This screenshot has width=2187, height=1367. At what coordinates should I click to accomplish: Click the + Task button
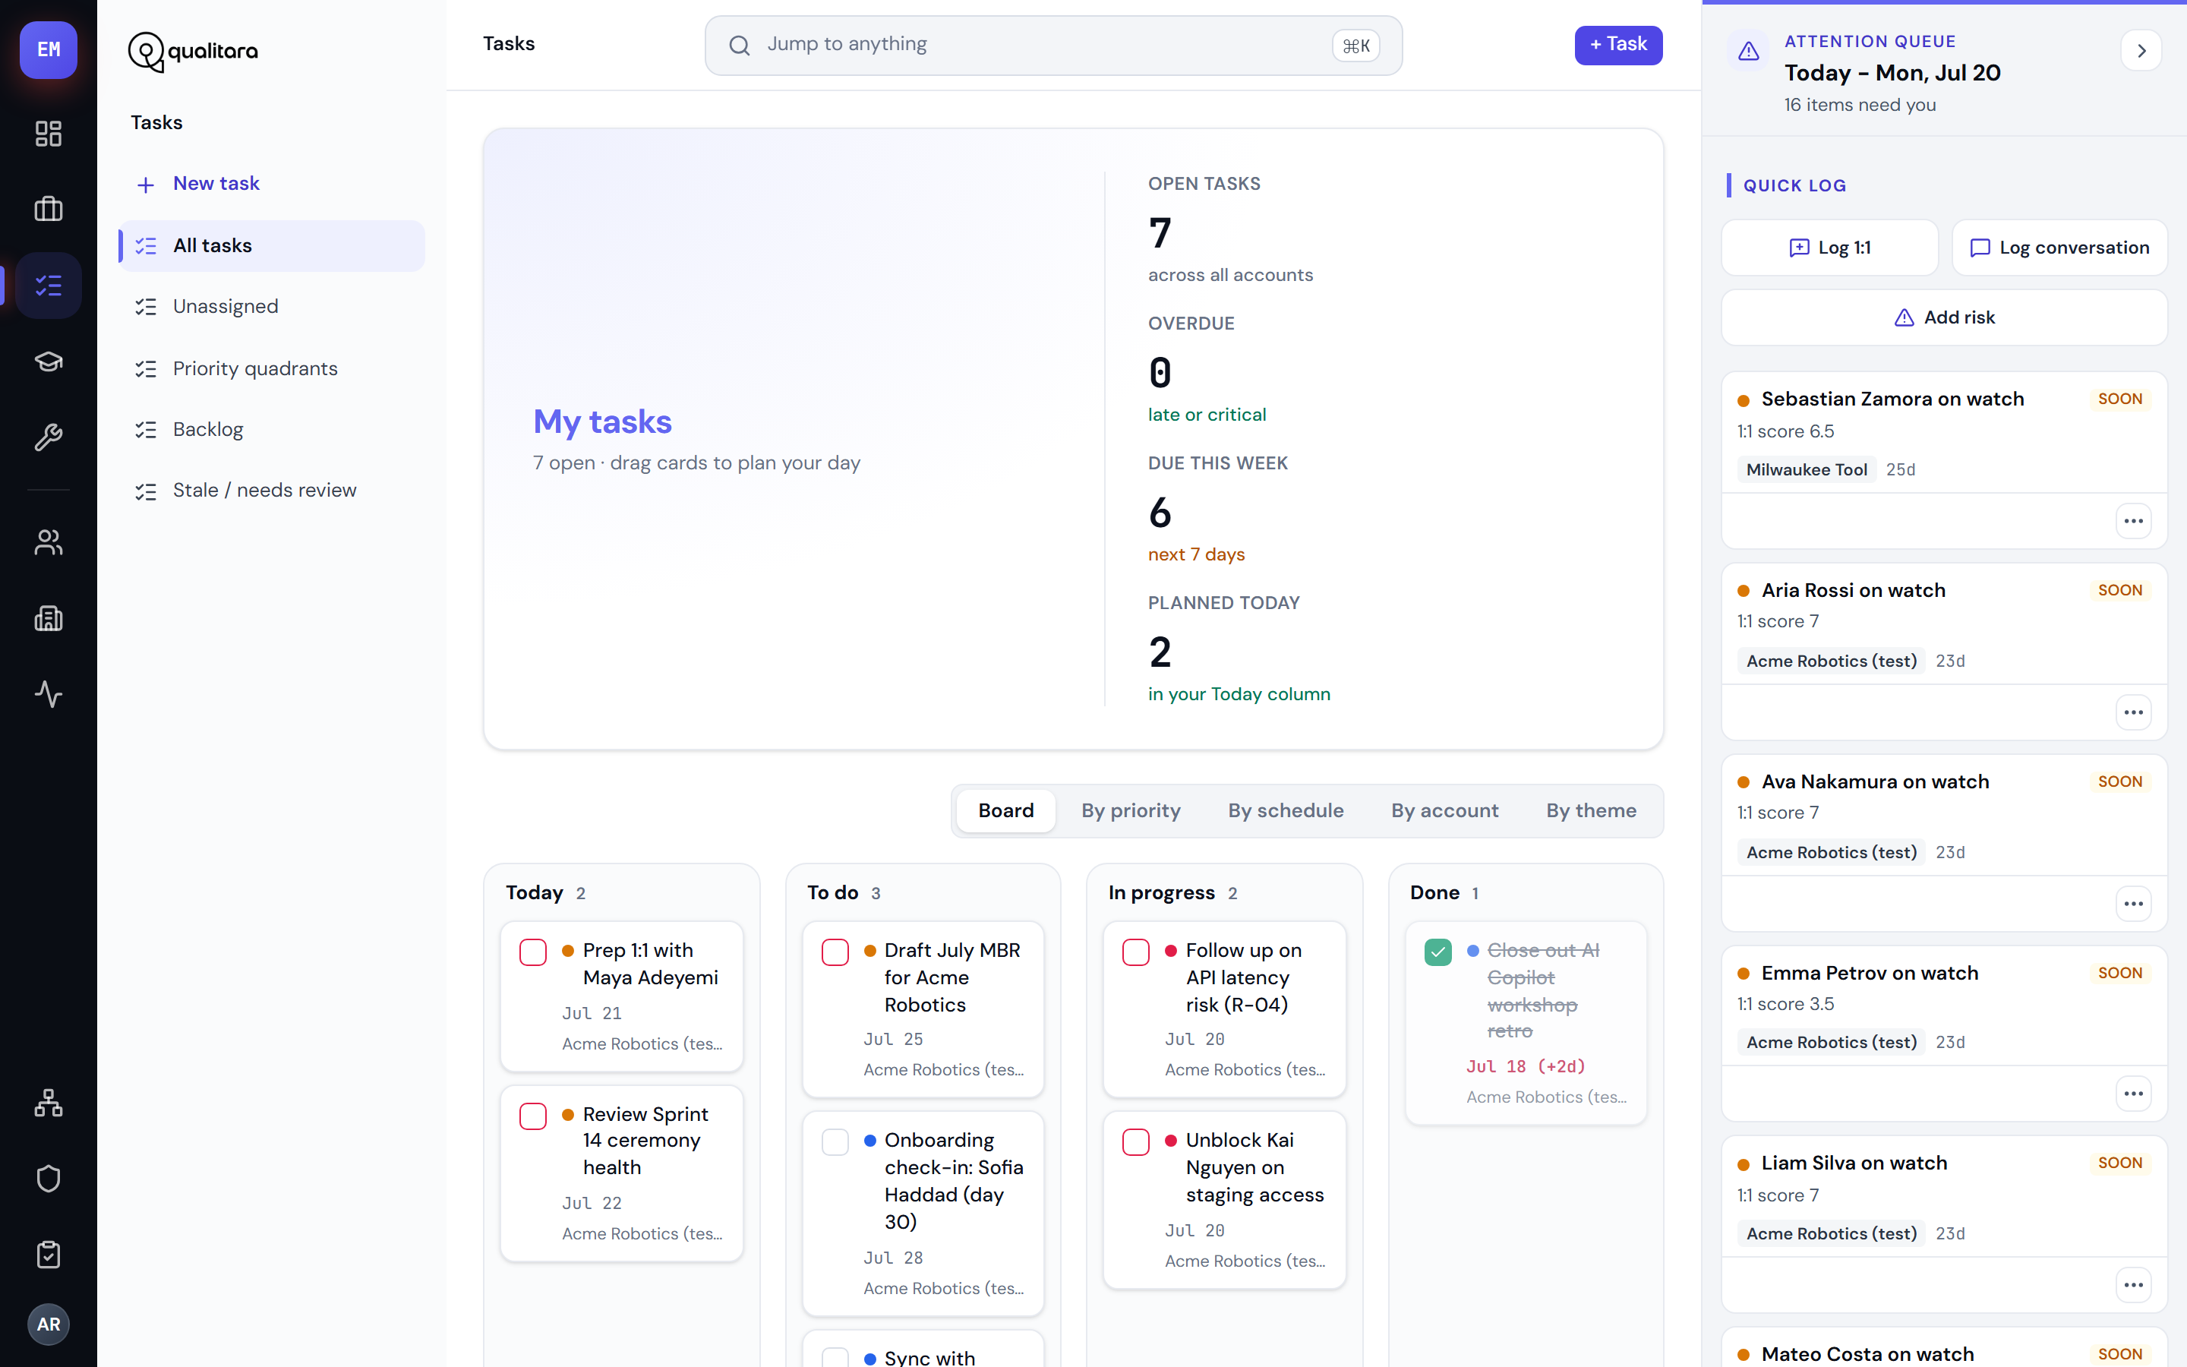point(1617,46)
